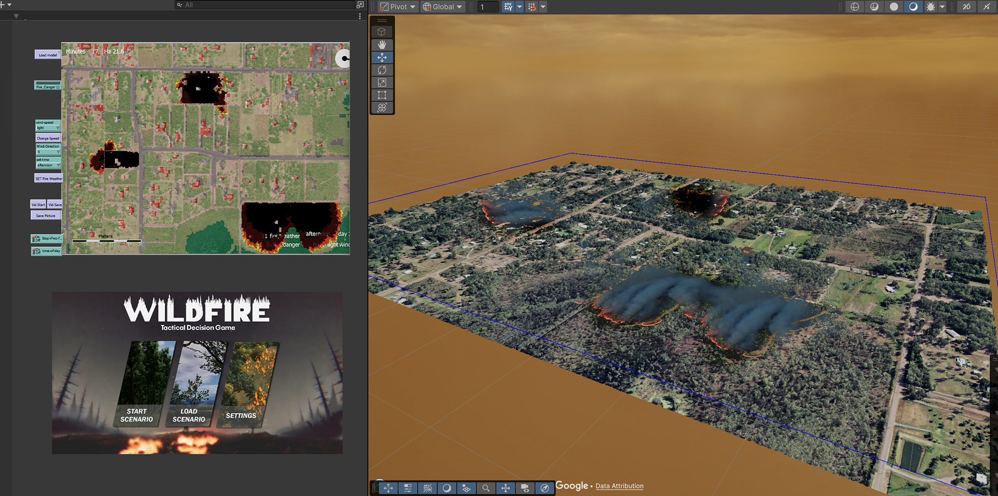Screen dimensions: 998x496
Task: Toggle the scene lighting crescent icon
Action: pyautogui.click(x=913, y=7)
